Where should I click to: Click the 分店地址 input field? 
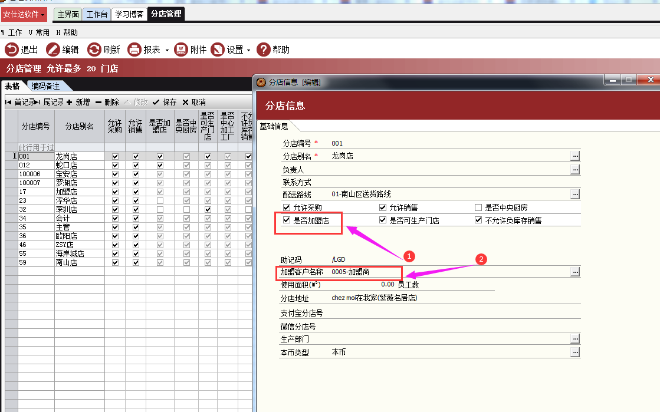(x=455, y=298)
